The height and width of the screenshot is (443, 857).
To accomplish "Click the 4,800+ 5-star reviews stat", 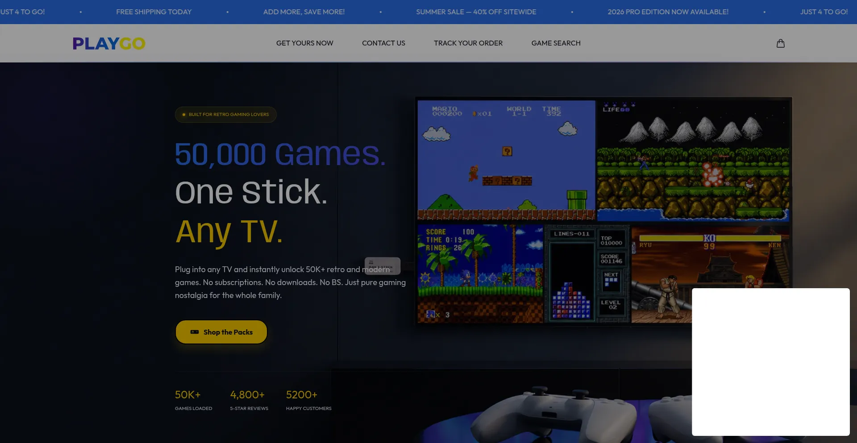I will pyautogui.click(x=249, y=400).
